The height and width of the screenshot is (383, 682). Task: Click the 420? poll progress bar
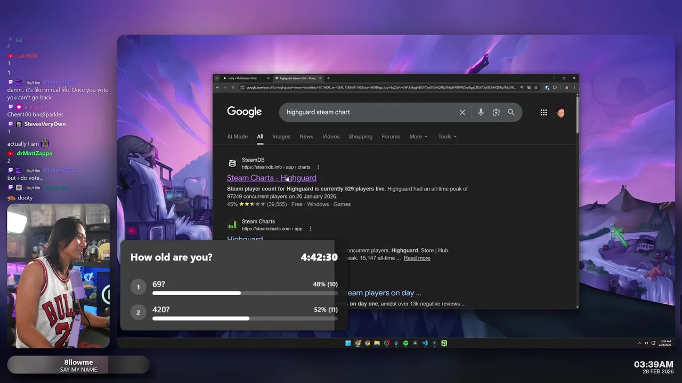click(245, 318)
